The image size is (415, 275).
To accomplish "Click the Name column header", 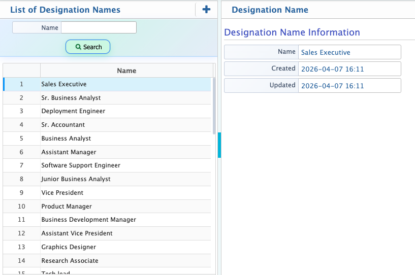I will click(x=126, y=71).
